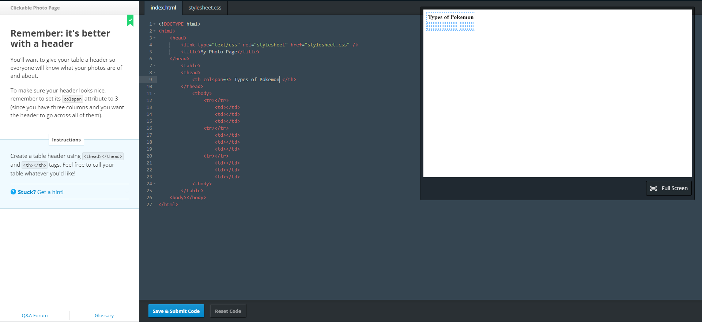Fold the head section at line 3
Viewport: 702px width, 322px height.
coord(155,38)
